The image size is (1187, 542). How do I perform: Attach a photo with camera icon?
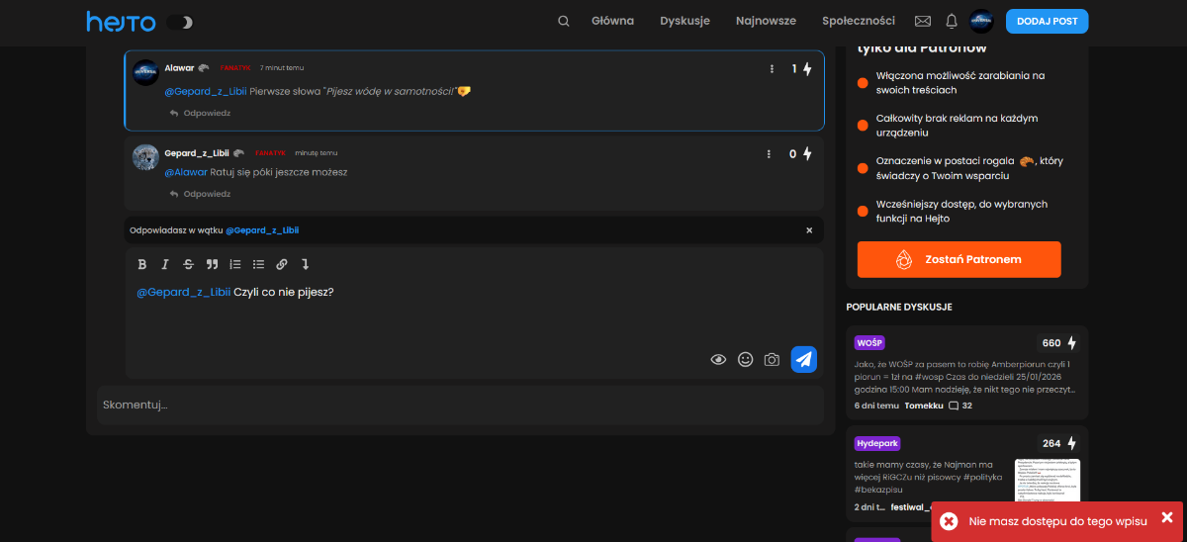[x=772, y=360]
